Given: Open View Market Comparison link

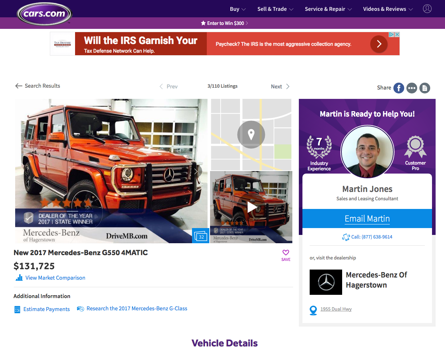Looking at the screenshot, I should click(x=55, y=278).
